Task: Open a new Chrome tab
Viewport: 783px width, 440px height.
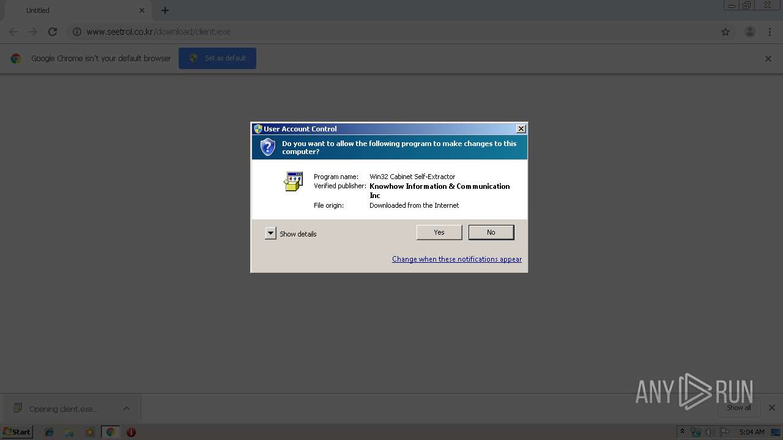Action: click(x=165, y=10)
